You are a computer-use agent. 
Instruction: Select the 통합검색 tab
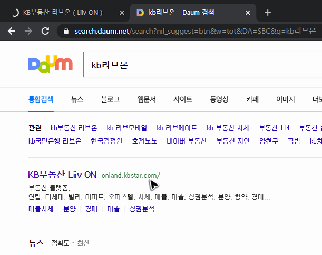point(41,99)
